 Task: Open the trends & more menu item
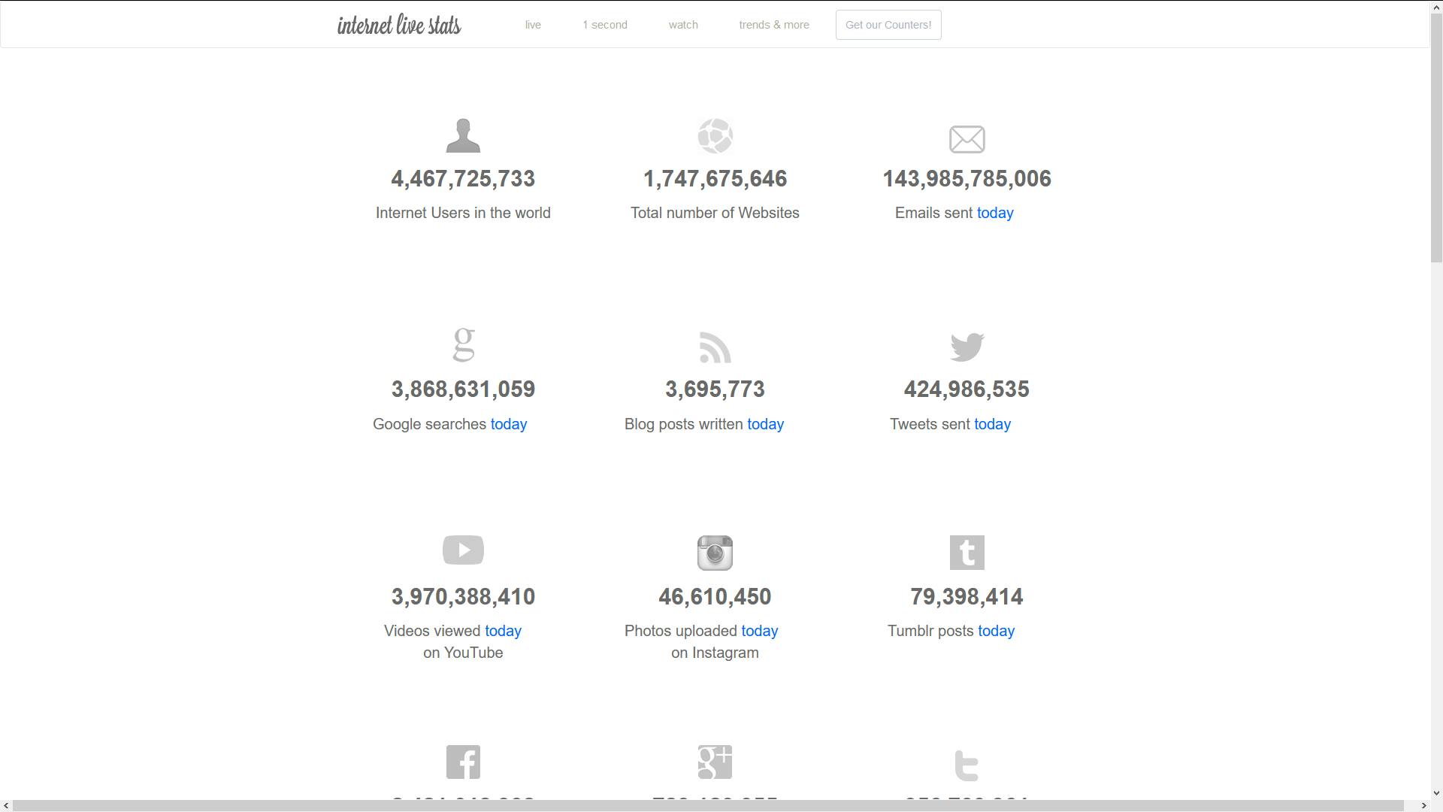click(774, 24)
